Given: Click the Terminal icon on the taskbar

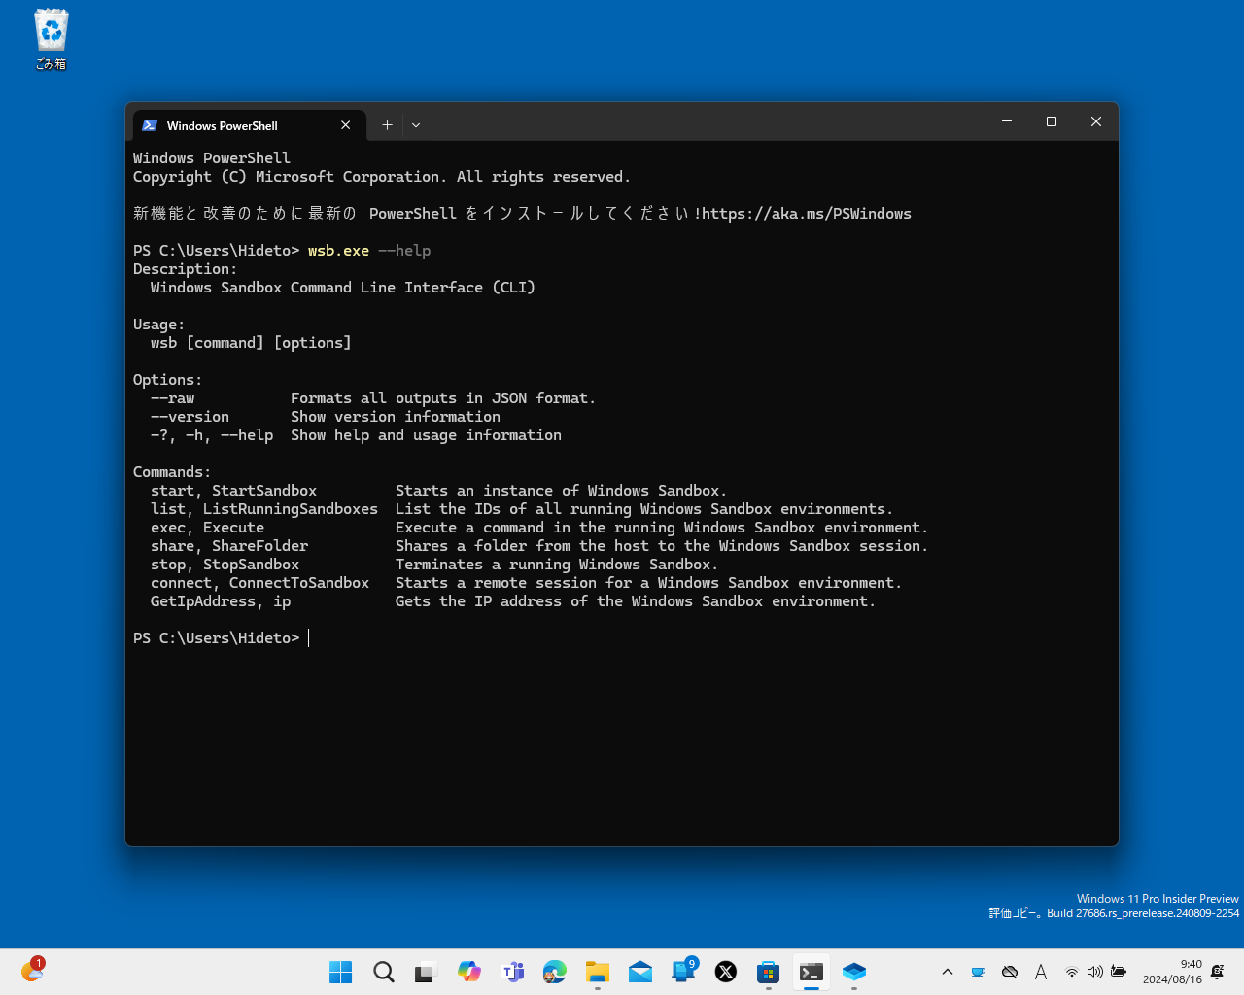Looking at the screenshot, I should coord(812,972).
